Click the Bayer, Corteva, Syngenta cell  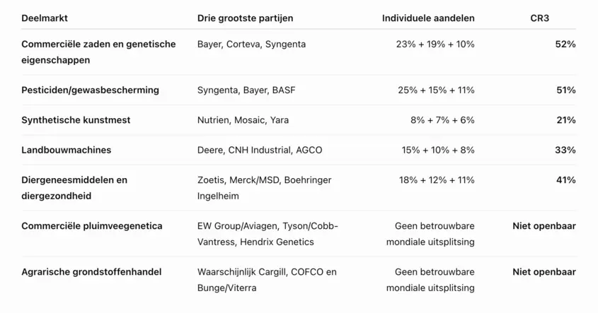pyautogui.click(x=251, y=45)
